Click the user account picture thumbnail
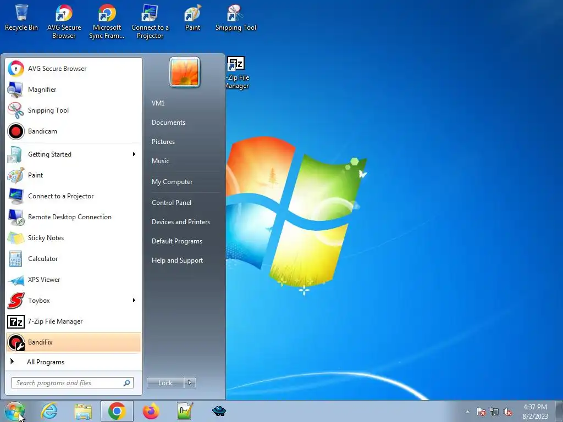563x422 pixels. pos(185,72)
